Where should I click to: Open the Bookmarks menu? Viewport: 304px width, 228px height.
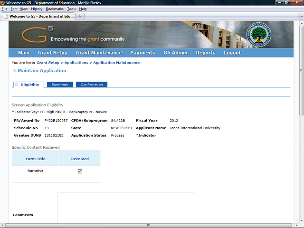(55, 9)
